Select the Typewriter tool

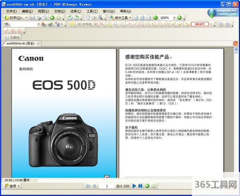click(x=84, y=24)
